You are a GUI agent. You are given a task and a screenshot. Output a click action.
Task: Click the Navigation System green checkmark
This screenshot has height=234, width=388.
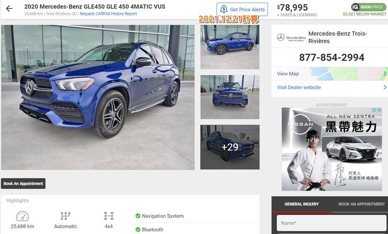pos(138,216)
